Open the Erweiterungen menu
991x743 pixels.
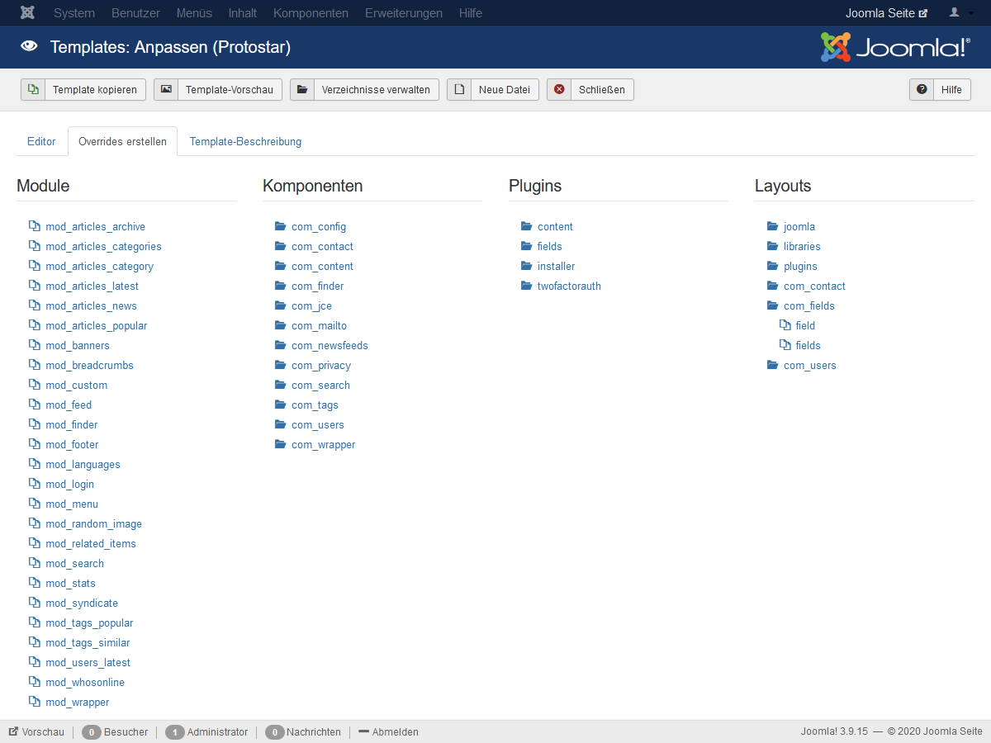click(404, 13)
